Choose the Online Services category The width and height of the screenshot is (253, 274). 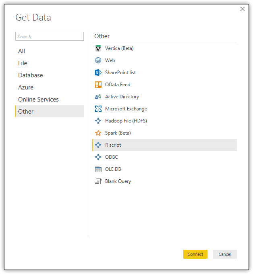pos(50,99)
